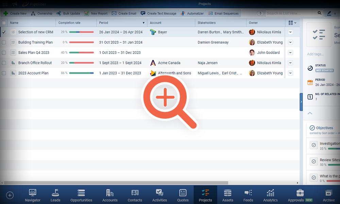Viewport: 340px width, 204px height.
Task: Click the Add tags link
Action: point(314,54)
